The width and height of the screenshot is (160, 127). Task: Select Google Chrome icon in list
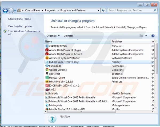coord(47,70)
